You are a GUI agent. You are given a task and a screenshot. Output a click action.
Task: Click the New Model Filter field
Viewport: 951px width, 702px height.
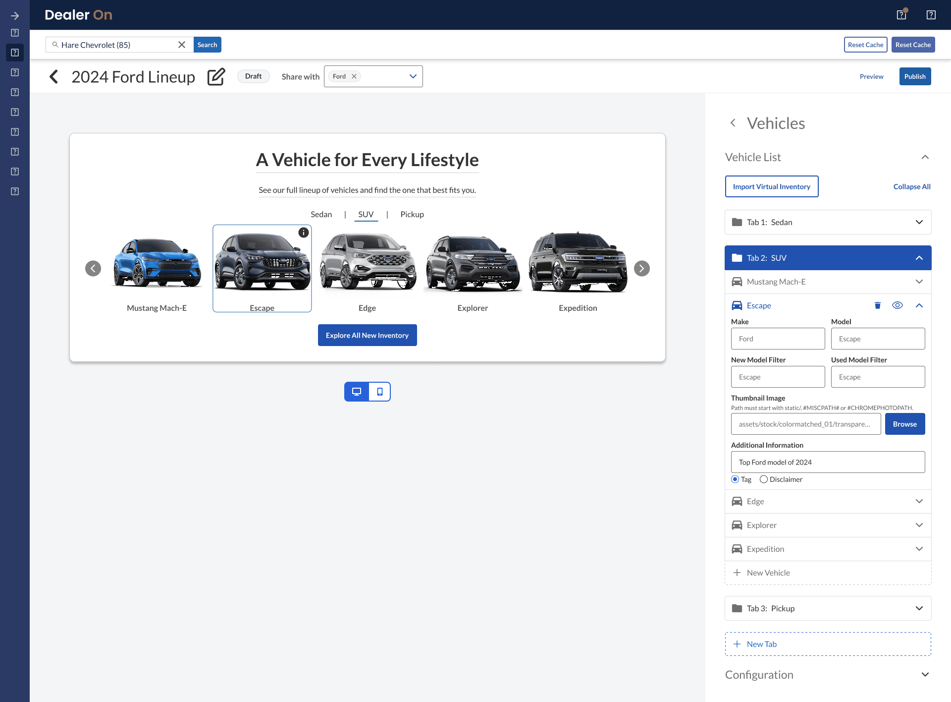(x=778, y=377)
